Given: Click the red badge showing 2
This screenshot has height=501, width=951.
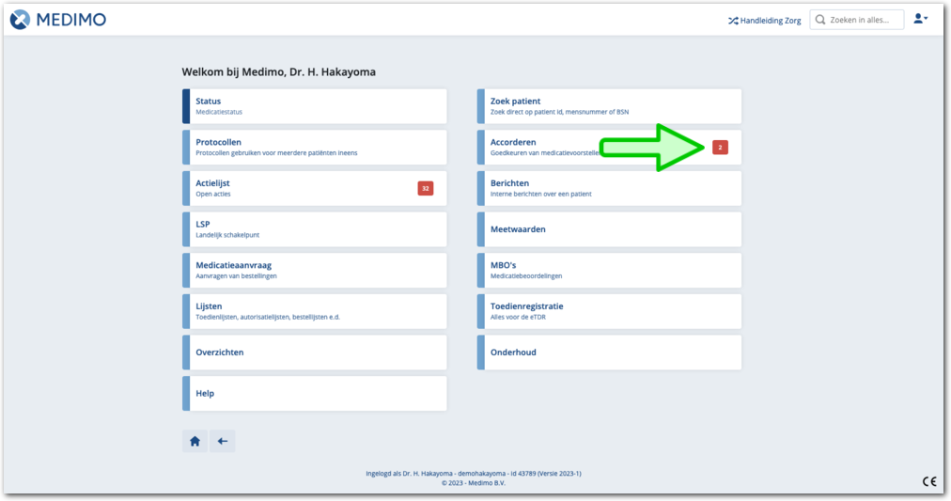Looking at the screenshot, I should coord(720,148).
